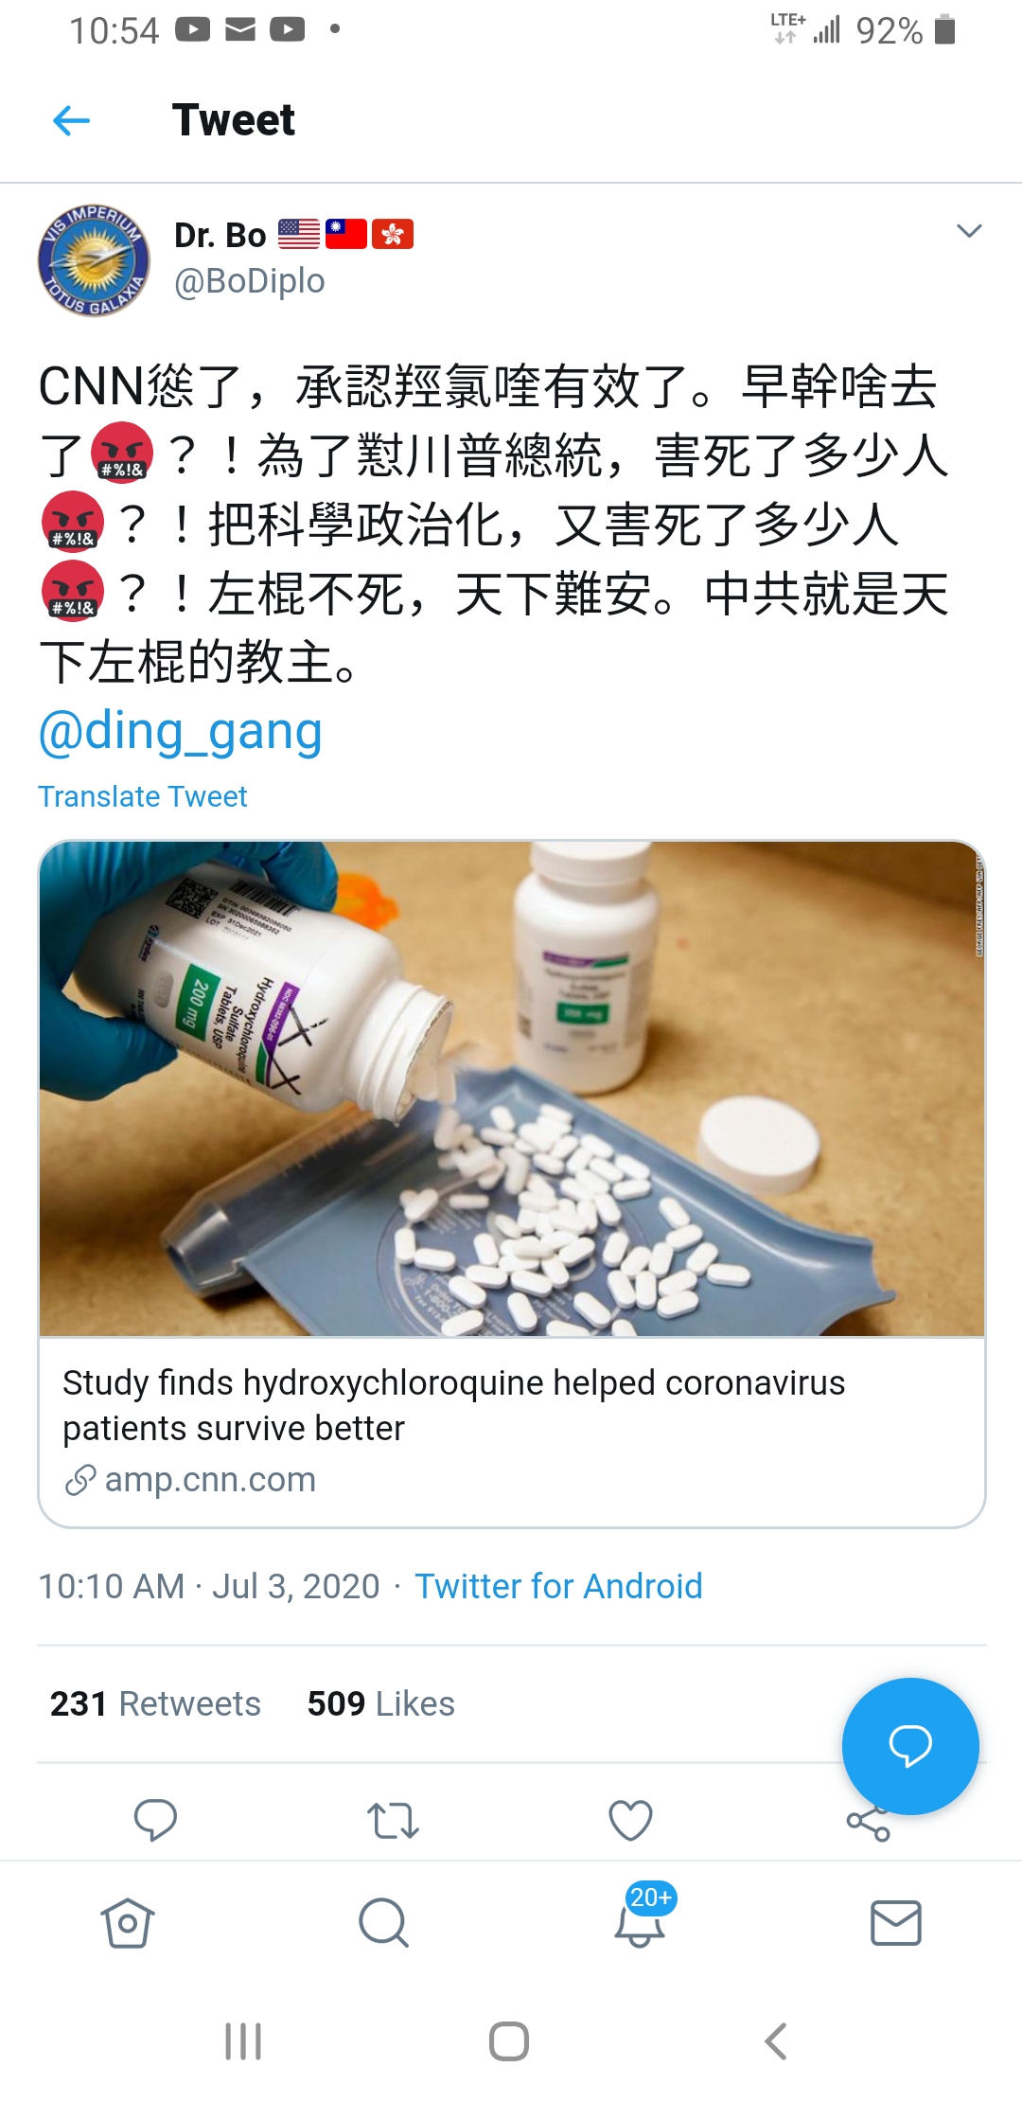This screenshot has height=2102, width=1022.
Task: Switch to the Search tab
Action: click(x=383, y=1922)
